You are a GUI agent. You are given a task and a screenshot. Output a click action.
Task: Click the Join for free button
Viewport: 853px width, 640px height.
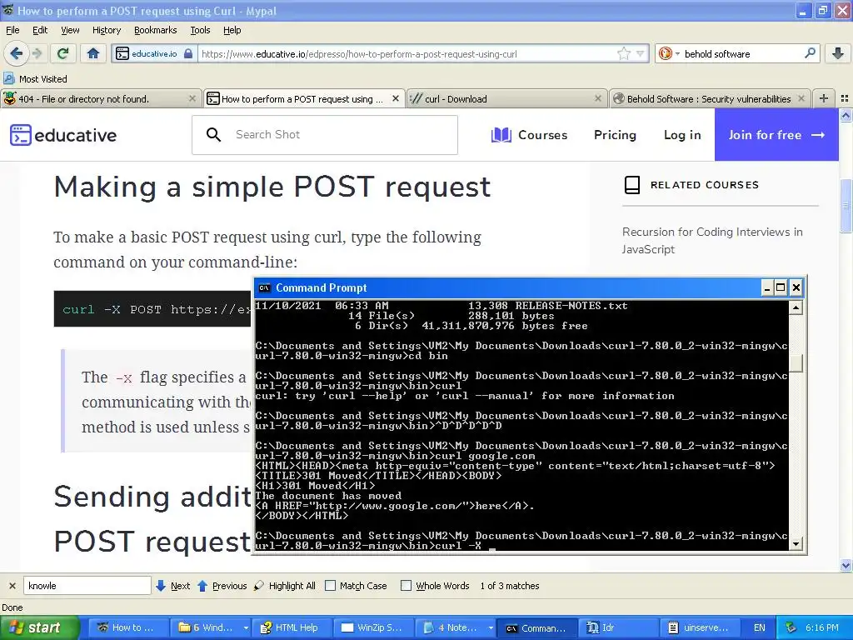[x=776, y=134]
